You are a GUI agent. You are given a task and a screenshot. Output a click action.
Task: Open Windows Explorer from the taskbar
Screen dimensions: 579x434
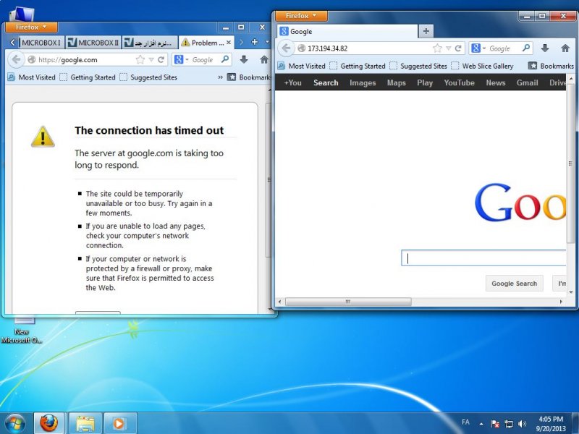(85, 423)
